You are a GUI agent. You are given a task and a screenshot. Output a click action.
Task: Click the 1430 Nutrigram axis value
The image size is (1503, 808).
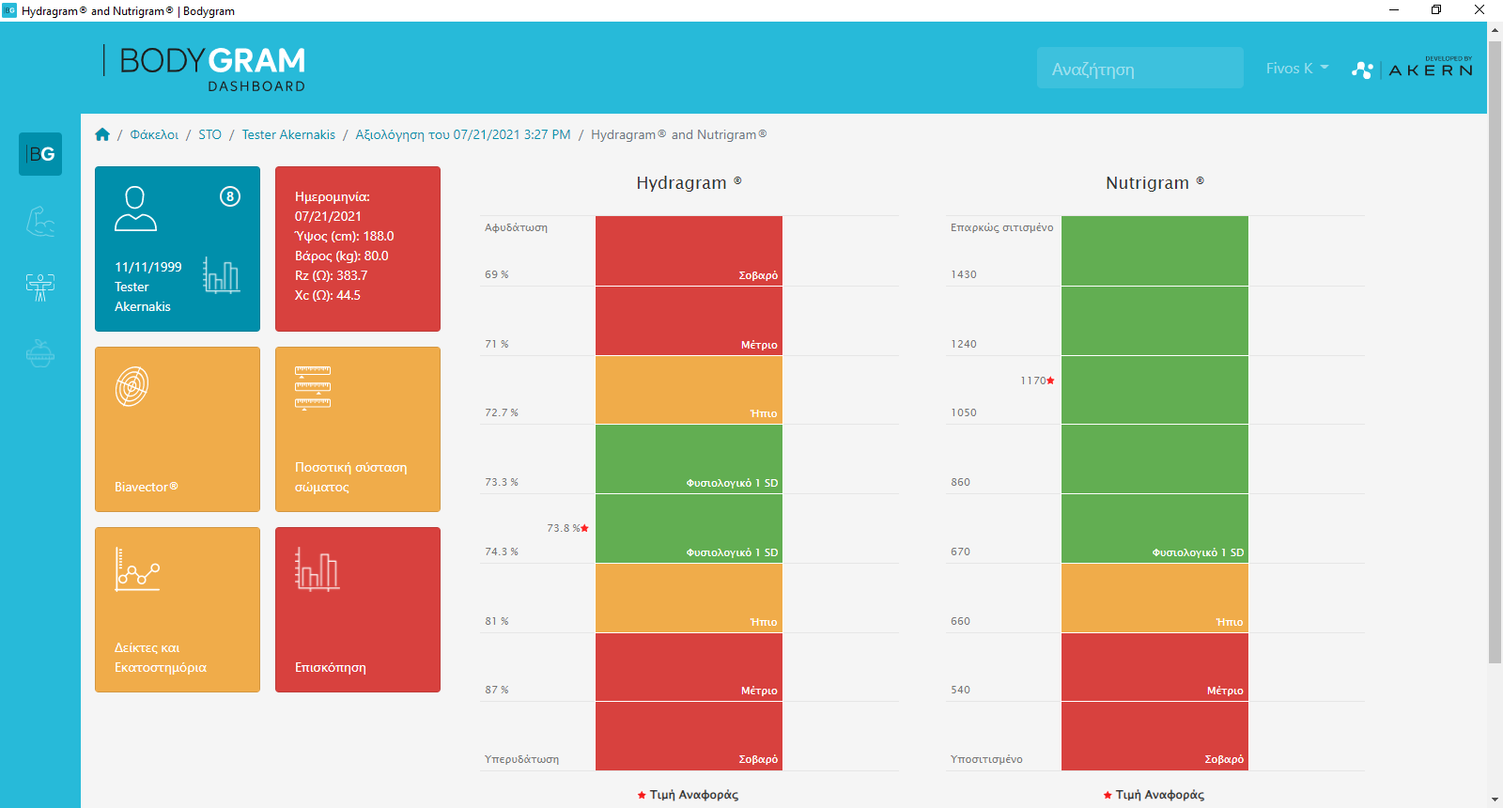point(964,274)
